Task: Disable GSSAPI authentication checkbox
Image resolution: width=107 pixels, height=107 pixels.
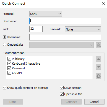Action: tap(9, 73)
